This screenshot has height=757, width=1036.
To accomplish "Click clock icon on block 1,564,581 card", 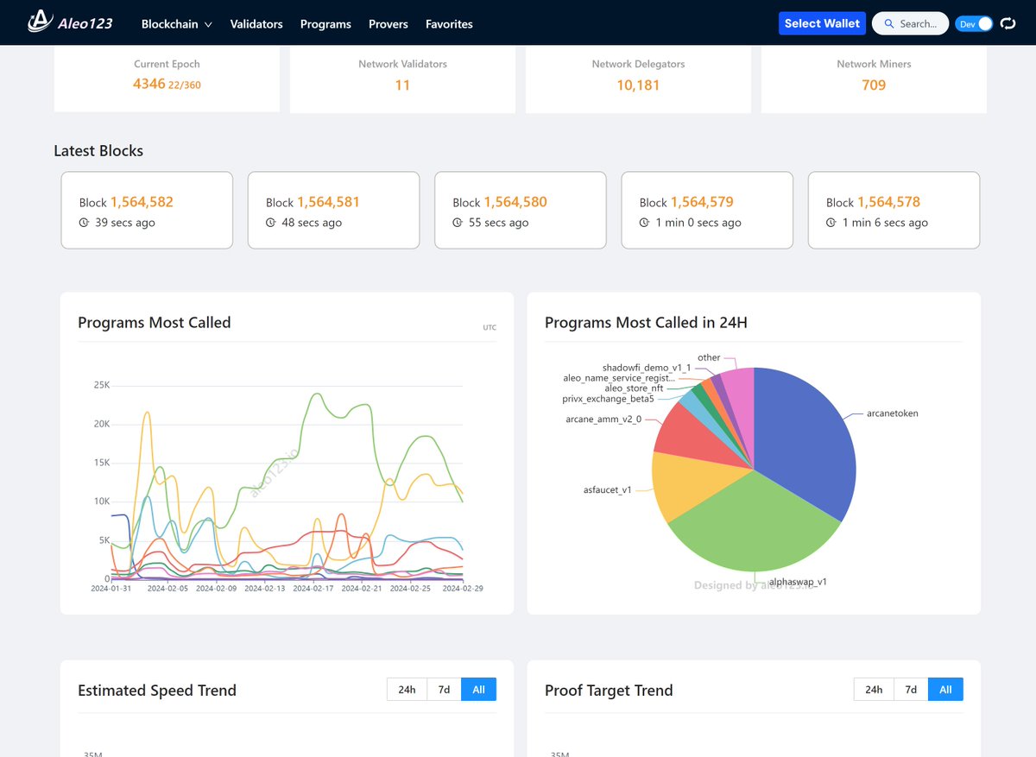I will click(x=270, y=223).
